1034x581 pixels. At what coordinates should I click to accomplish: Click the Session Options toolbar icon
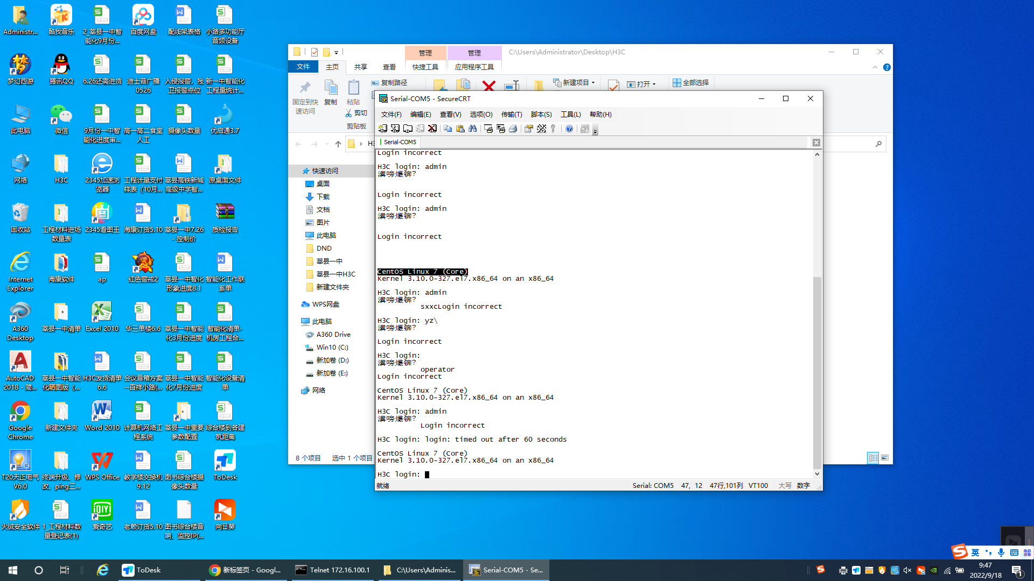(528, 129)
